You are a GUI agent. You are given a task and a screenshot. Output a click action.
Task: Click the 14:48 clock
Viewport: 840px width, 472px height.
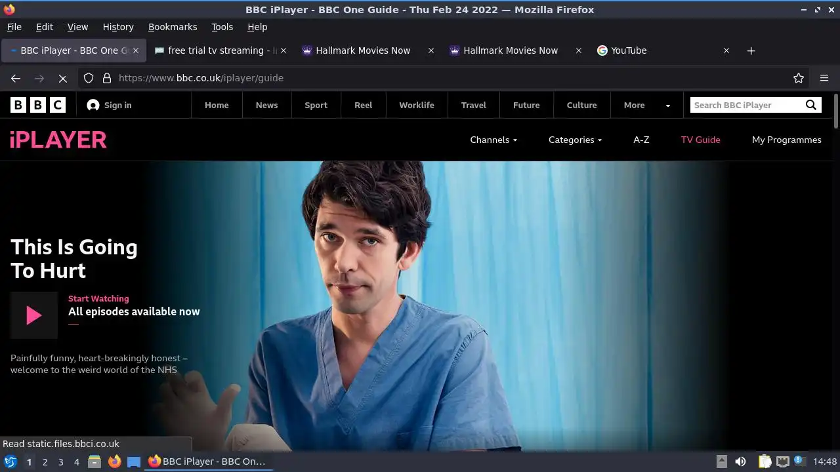825,462
